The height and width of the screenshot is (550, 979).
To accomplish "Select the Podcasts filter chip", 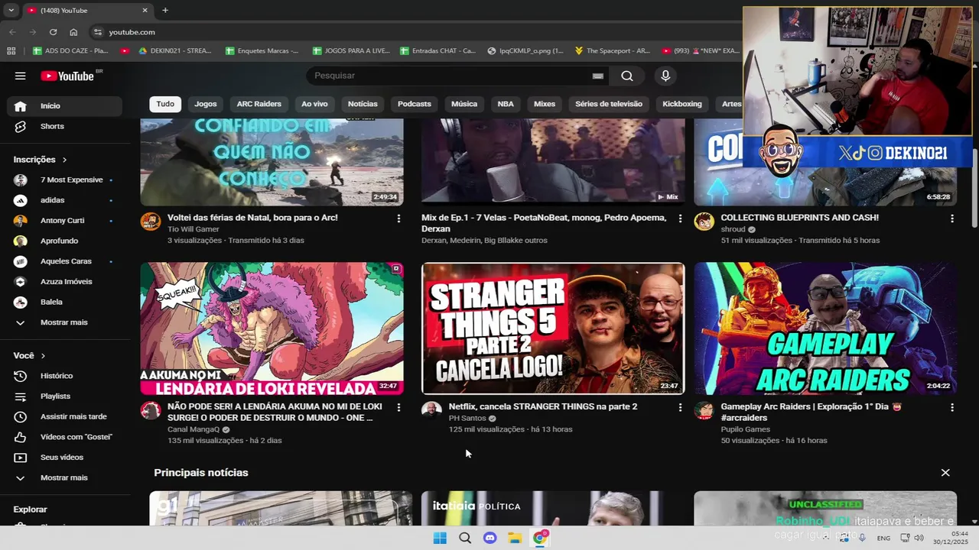I will coord(415,104).
